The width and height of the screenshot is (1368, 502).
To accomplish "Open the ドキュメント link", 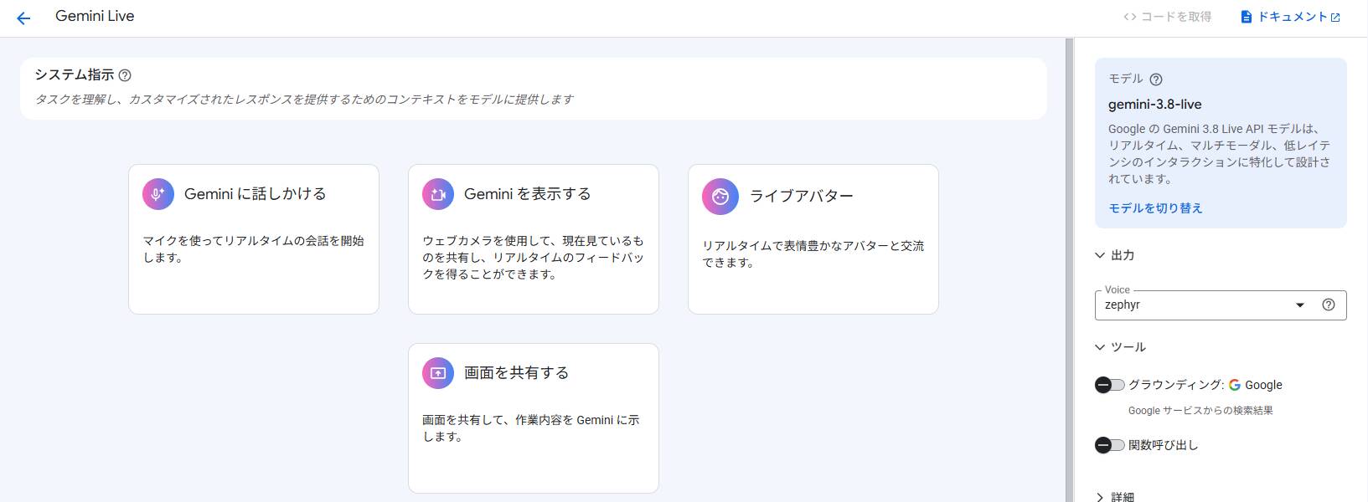I will click(1291, 17).
